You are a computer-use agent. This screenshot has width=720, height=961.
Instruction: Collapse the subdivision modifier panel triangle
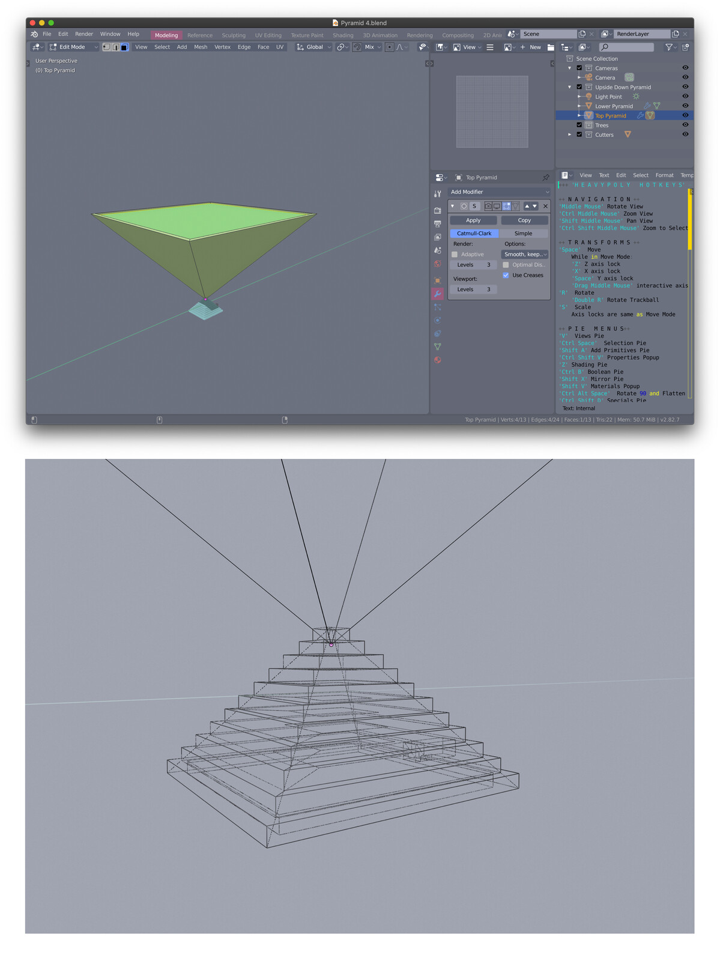point(453,206)
